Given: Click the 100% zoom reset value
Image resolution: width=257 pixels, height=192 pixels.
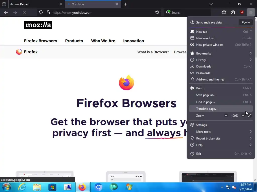Looking at the screenshot, I should (235, 115).
